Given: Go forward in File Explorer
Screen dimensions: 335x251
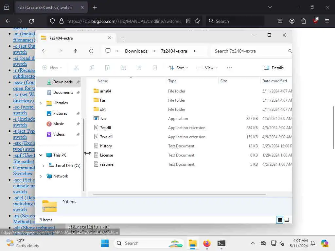Looking at the screenshot, I should tap(60, 51).
